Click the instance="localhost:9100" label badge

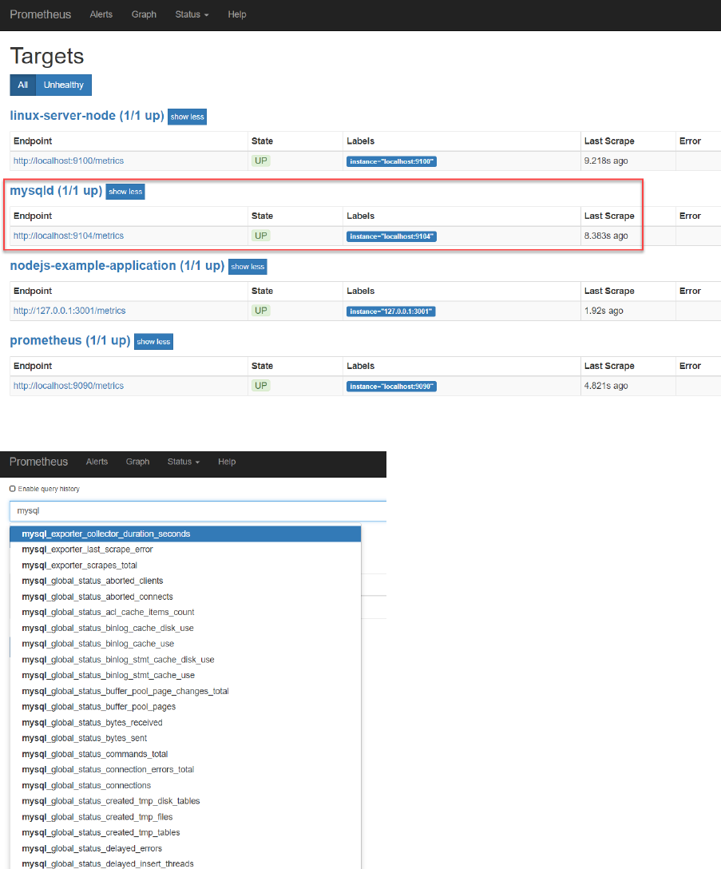(x=391, y=161)
